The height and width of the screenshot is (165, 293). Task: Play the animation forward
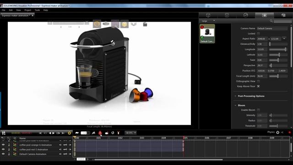(54, 133)
